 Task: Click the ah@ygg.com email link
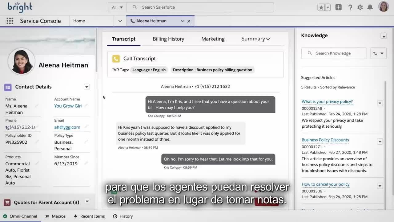(67, 127)
